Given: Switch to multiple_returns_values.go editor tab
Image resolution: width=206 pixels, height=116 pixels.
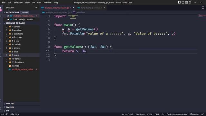Looking at the screenshot, I should click(x=57, y=8).
